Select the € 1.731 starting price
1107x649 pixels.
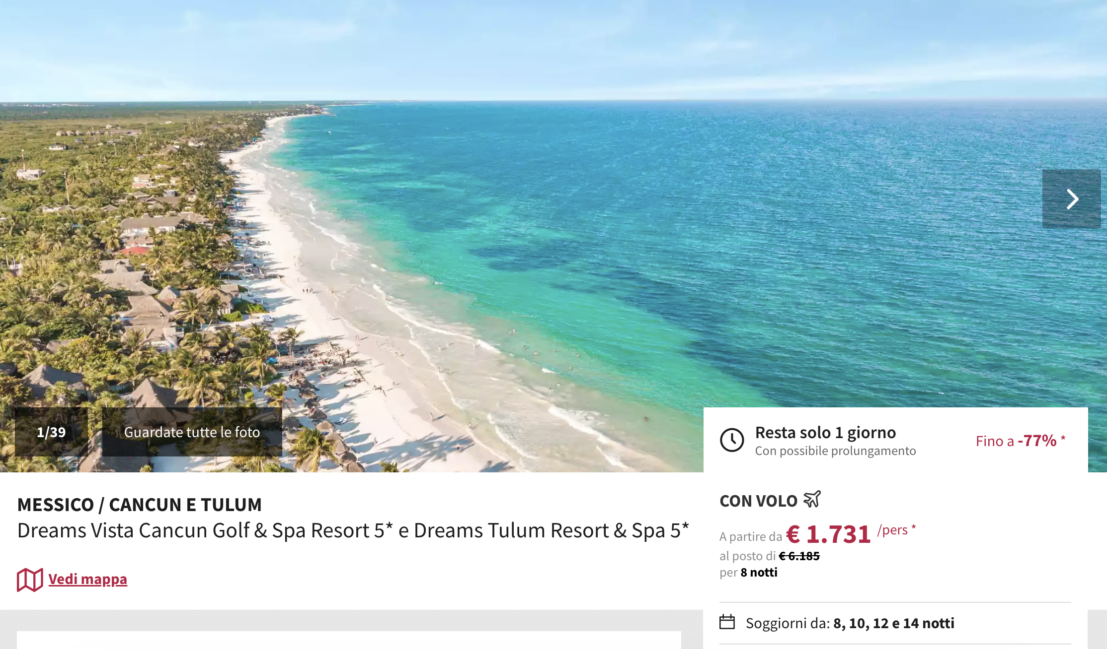(828, 534)
